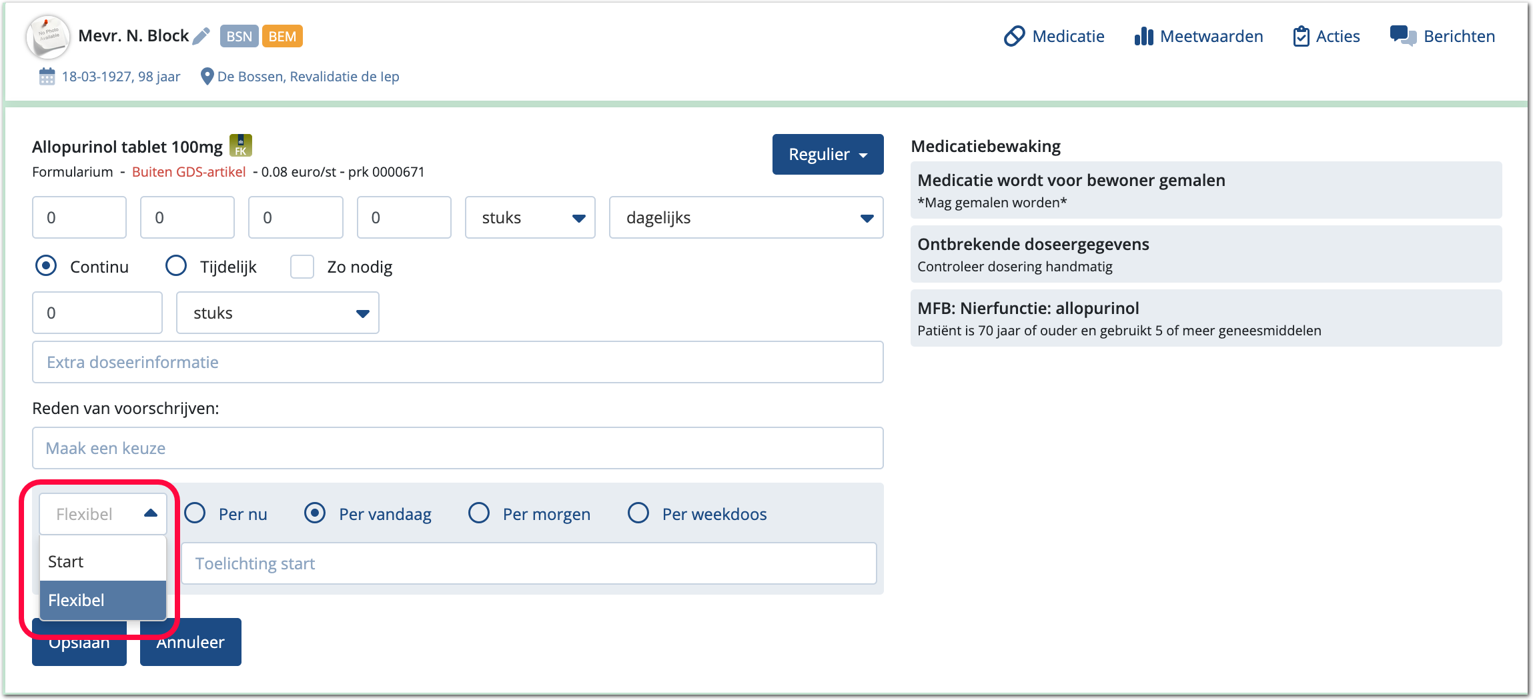Click the patient profile photo avatar
This screenshot has width=1533, height=700.
click(48, 37)
